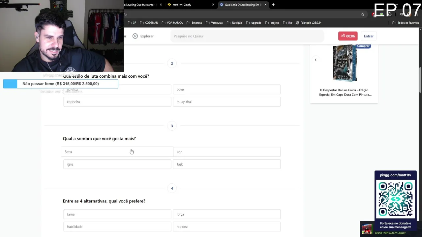The image size is (422, 237).
Task: Choose the 'capoeira' answer option
Action: coord(117,102)
